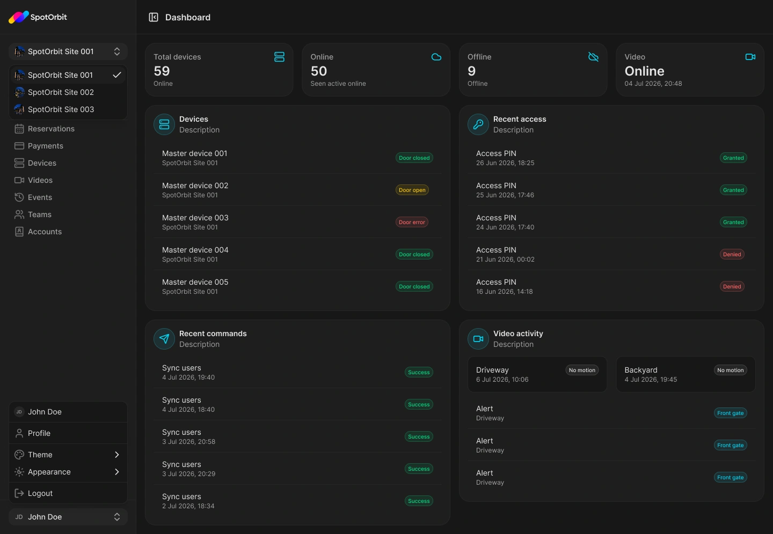Expand the Theme submenu chevron

coord(117,455)
